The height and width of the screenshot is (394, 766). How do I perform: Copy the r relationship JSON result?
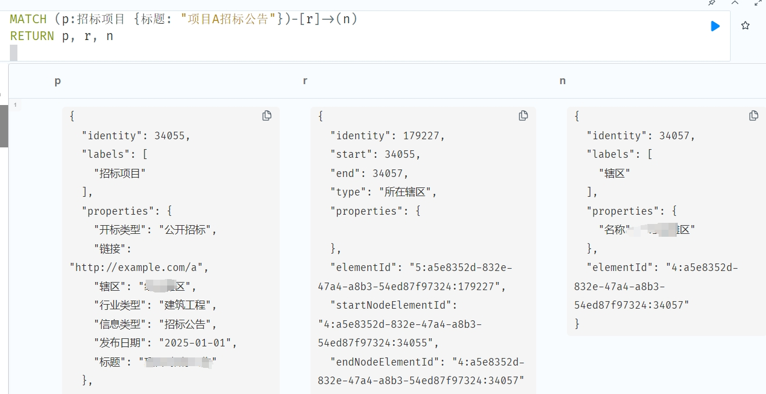(x=523, y=115)
